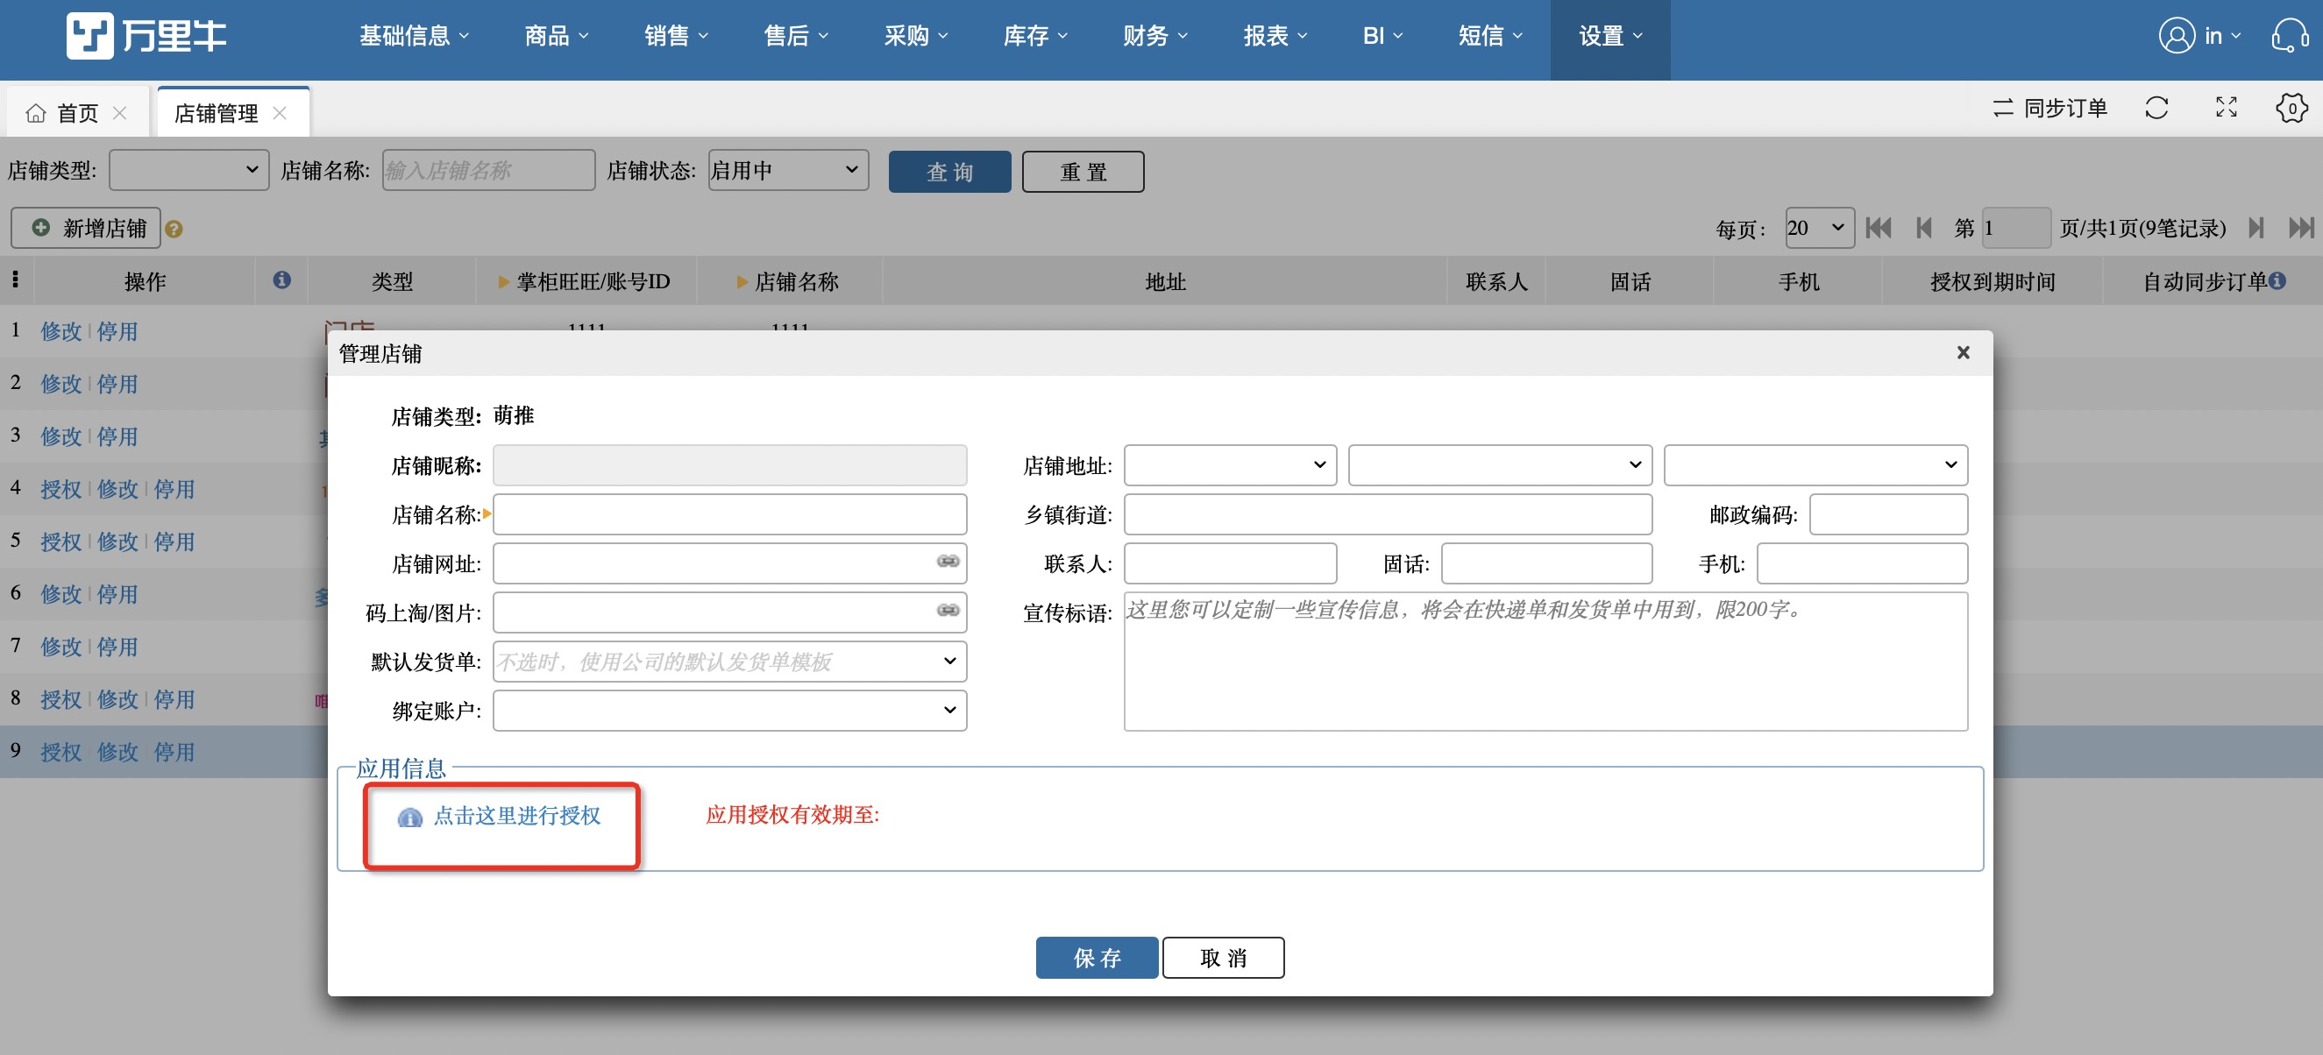The image size is (2323, 1055).
Task: Click the 点击这里进行授权 link
Action: (516, 816)
